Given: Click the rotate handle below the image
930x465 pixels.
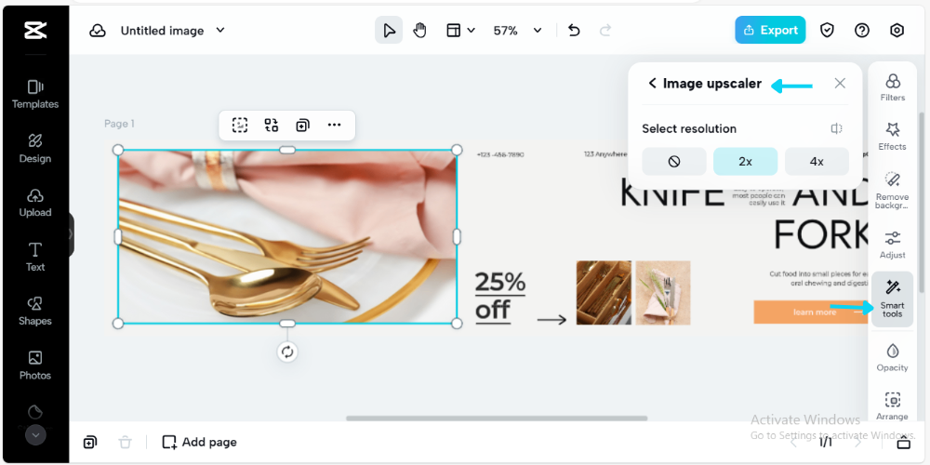Looking at the screenshot, I should click(287, 352).
